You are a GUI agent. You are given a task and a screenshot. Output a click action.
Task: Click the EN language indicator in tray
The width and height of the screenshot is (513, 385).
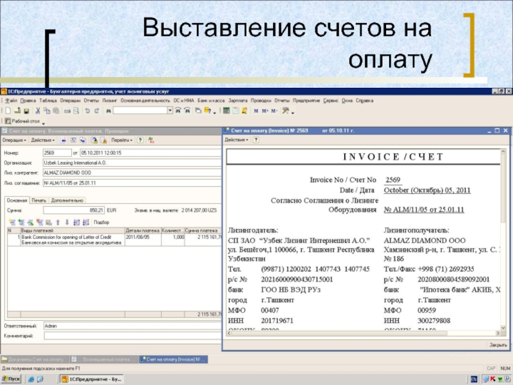coord(473,379)
